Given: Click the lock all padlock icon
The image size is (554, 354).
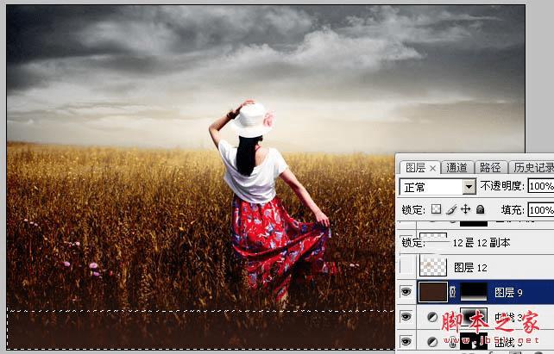Looking at the screenshot, I should (x=480, y=209).
